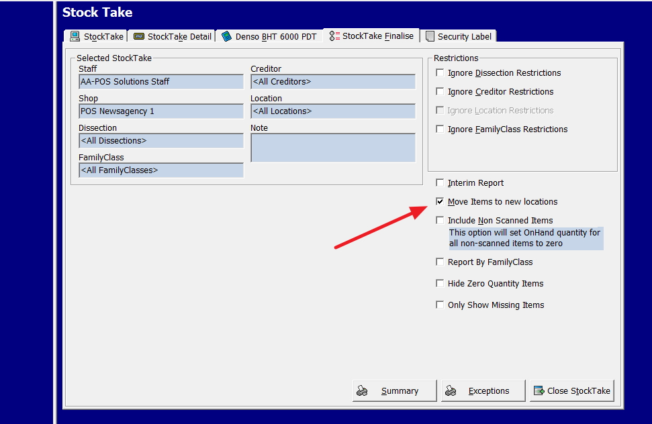Go to the Security Label tab
Screen dimensions: 652x424
[x=458, y=36]
